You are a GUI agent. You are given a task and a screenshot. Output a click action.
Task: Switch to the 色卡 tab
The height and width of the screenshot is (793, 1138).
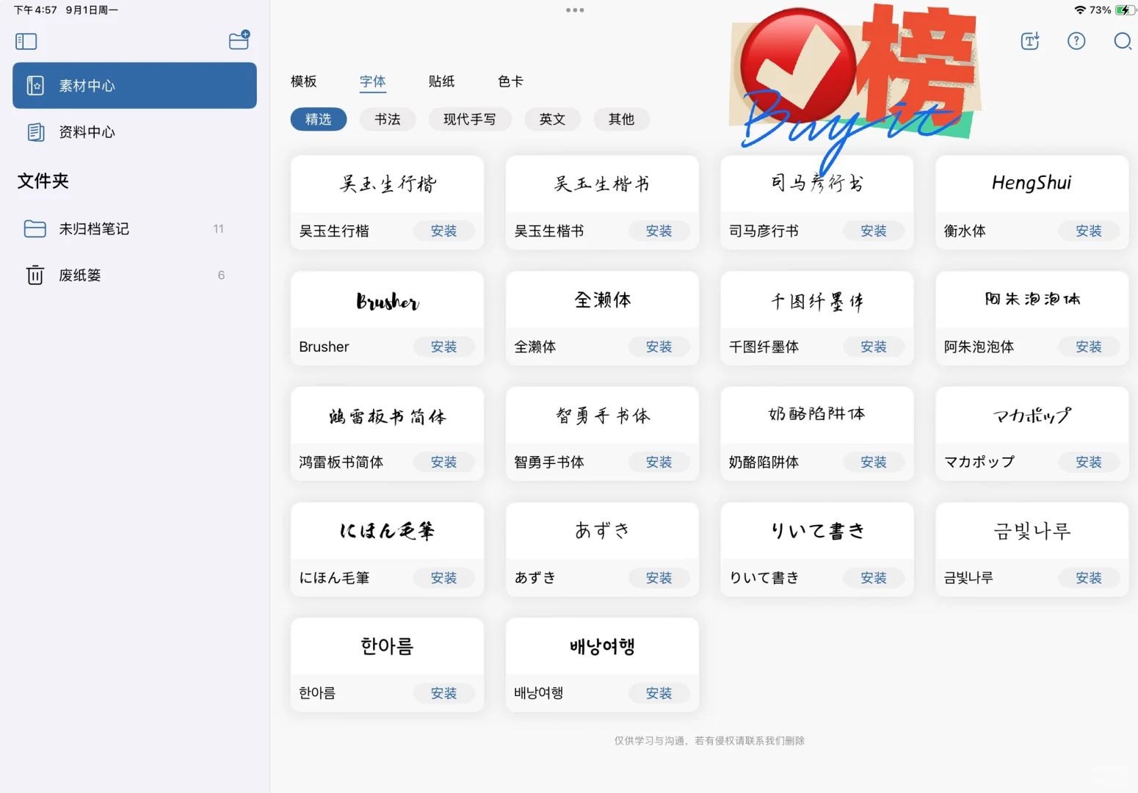click(510, 82)
